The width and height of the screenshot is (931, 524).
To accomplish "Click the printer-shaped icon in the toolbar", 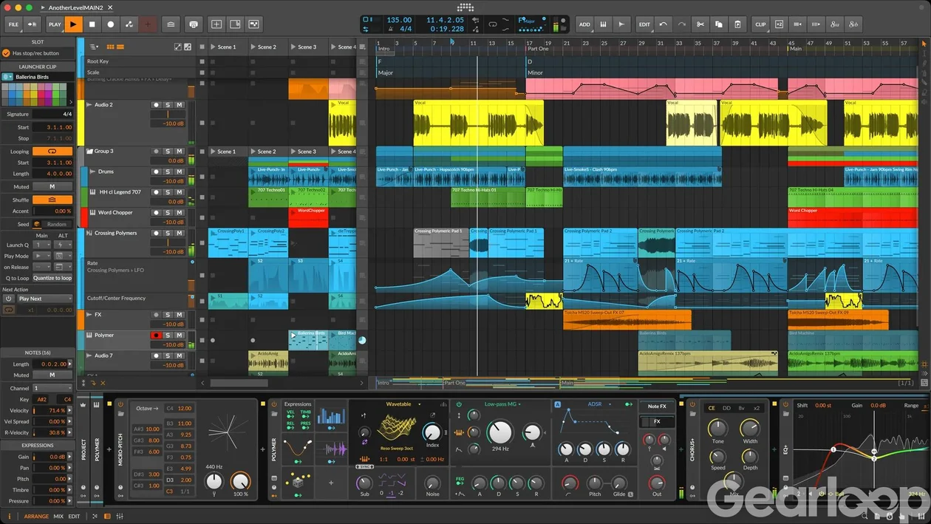I will 194,24.
